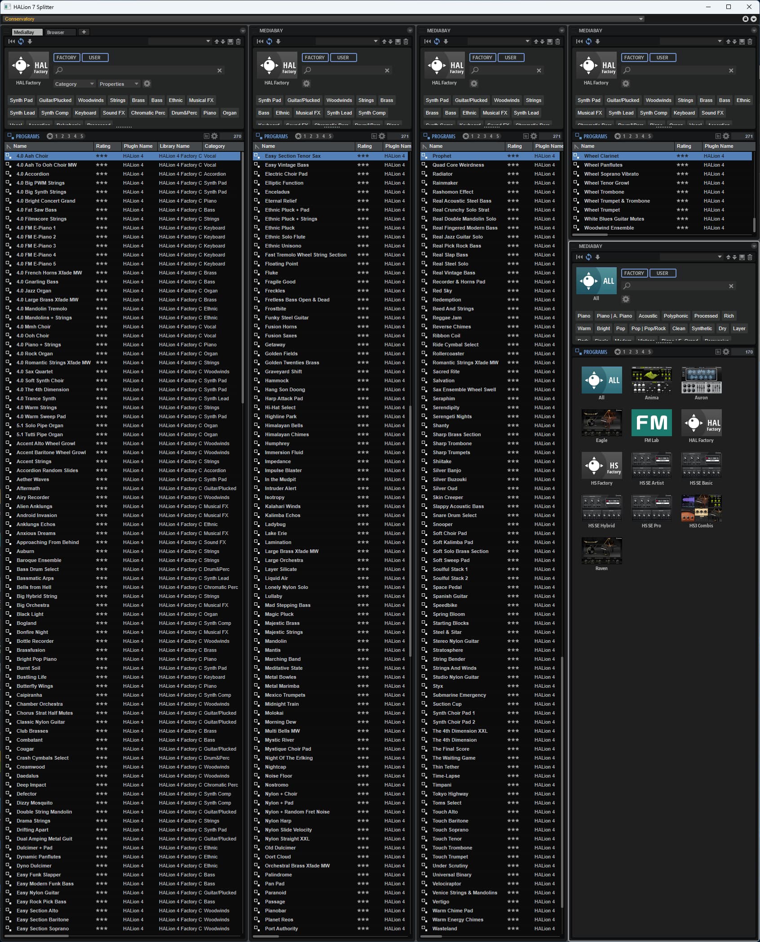Click the Acoustic tag button
The height and width of the screenshot is (942, 760).
[x=648, y=316]
